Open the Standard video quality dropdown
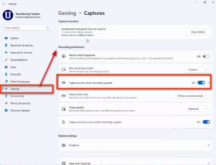 198,109
